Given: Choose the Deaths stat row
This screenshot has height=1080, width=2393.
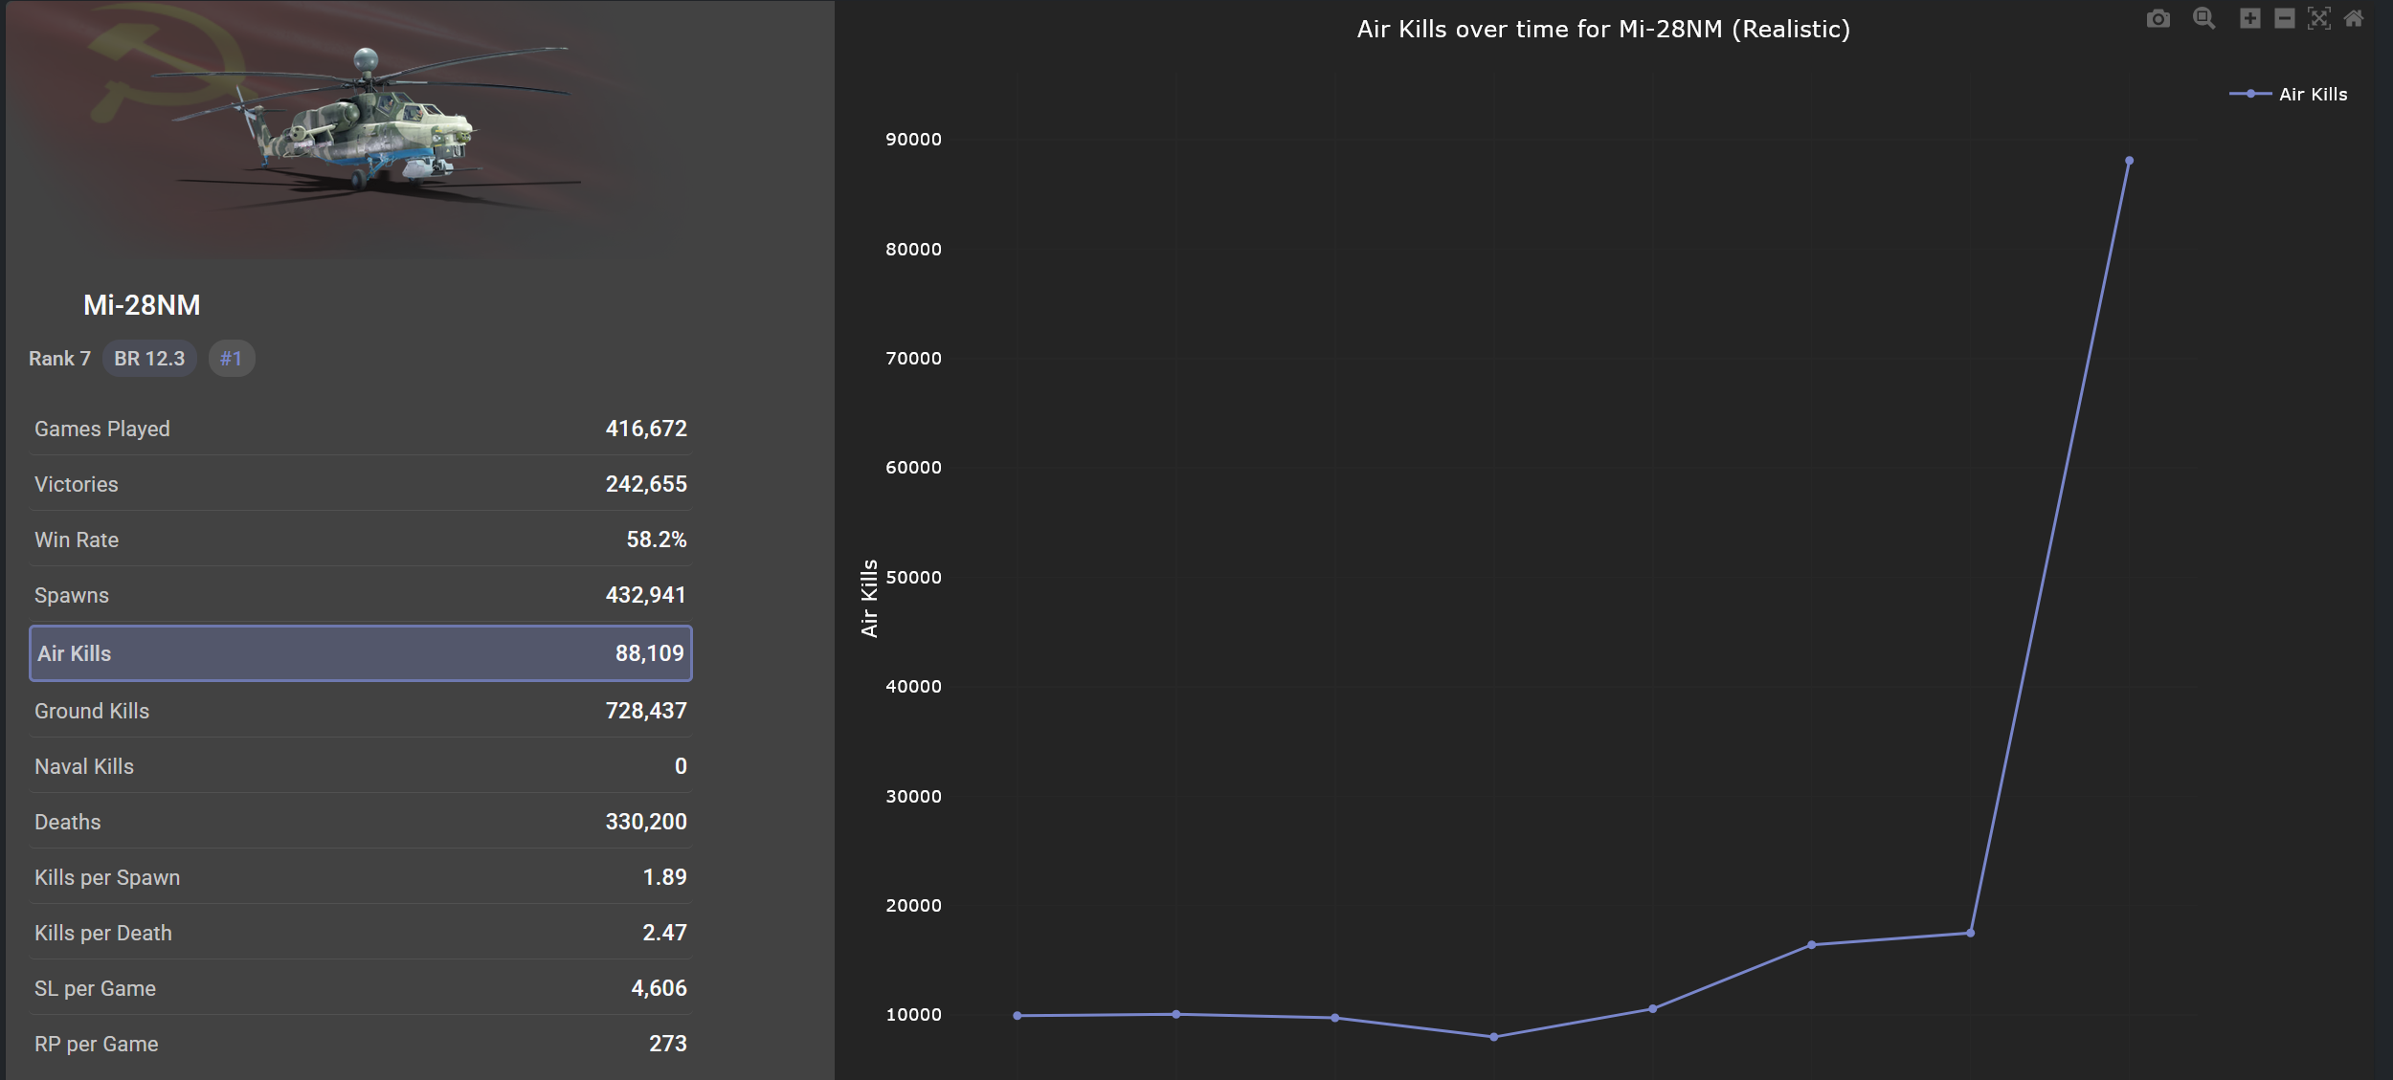Looking at the screenshot, I should (x=360, y=822).
